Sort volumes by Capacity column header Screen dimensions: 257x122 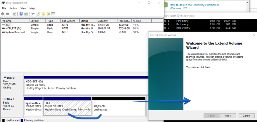(x=107, y=21)
